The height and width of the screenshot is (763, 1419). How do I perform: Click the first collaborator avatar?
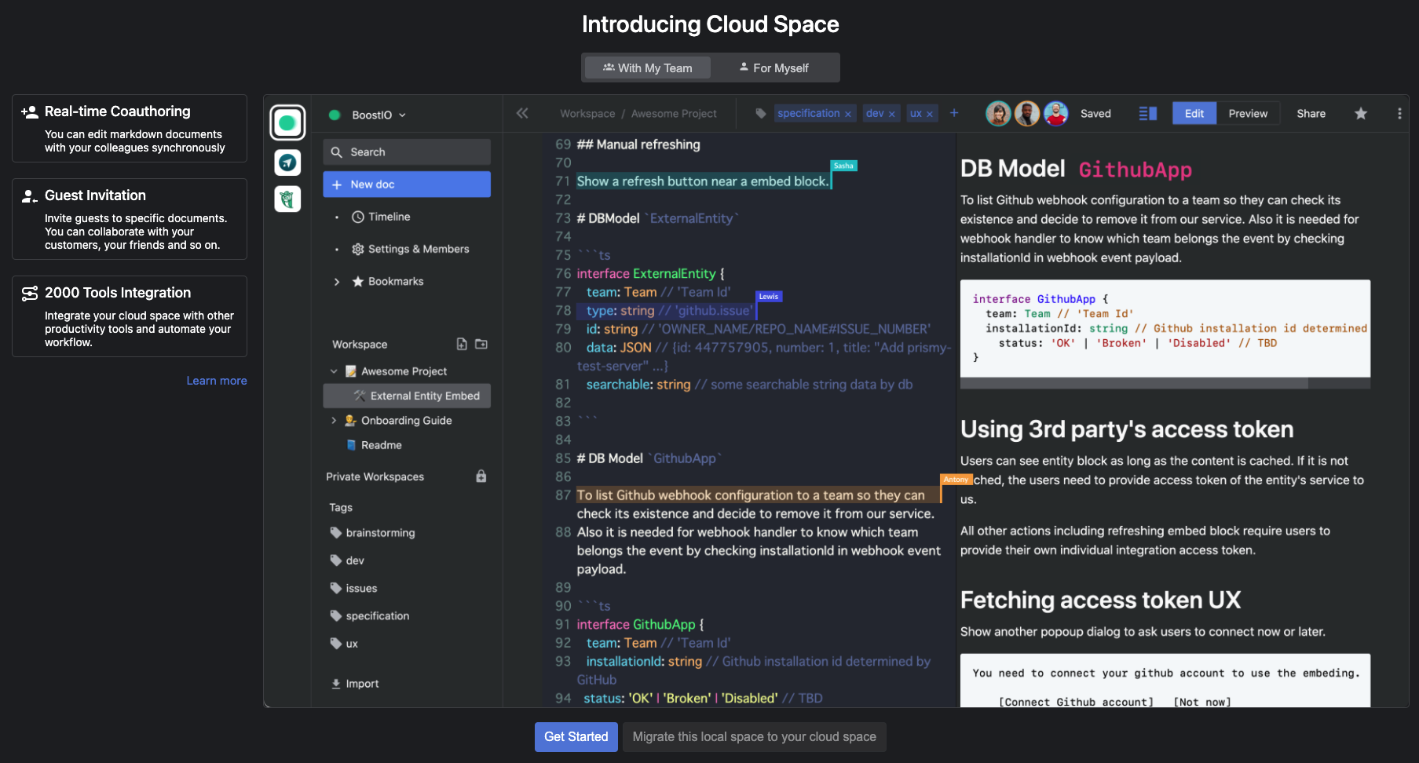998,114
